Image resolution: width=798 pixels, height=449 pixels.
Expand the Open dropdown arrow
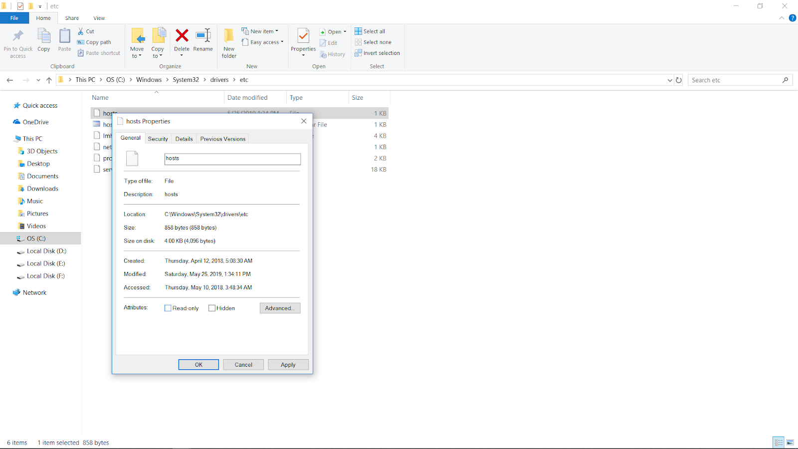(x=345, y=32)
